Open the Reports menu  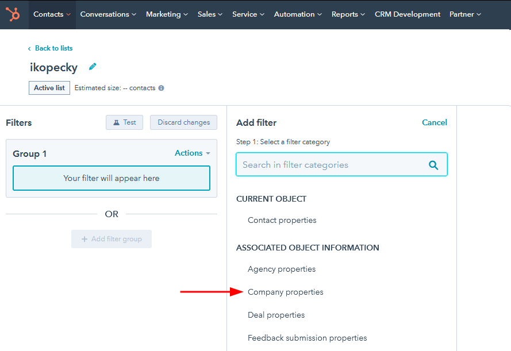coord(348,14)
